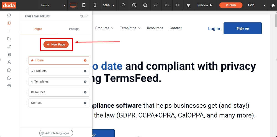Click Add site languages button

pyautogui.click(x=56, y=133)
